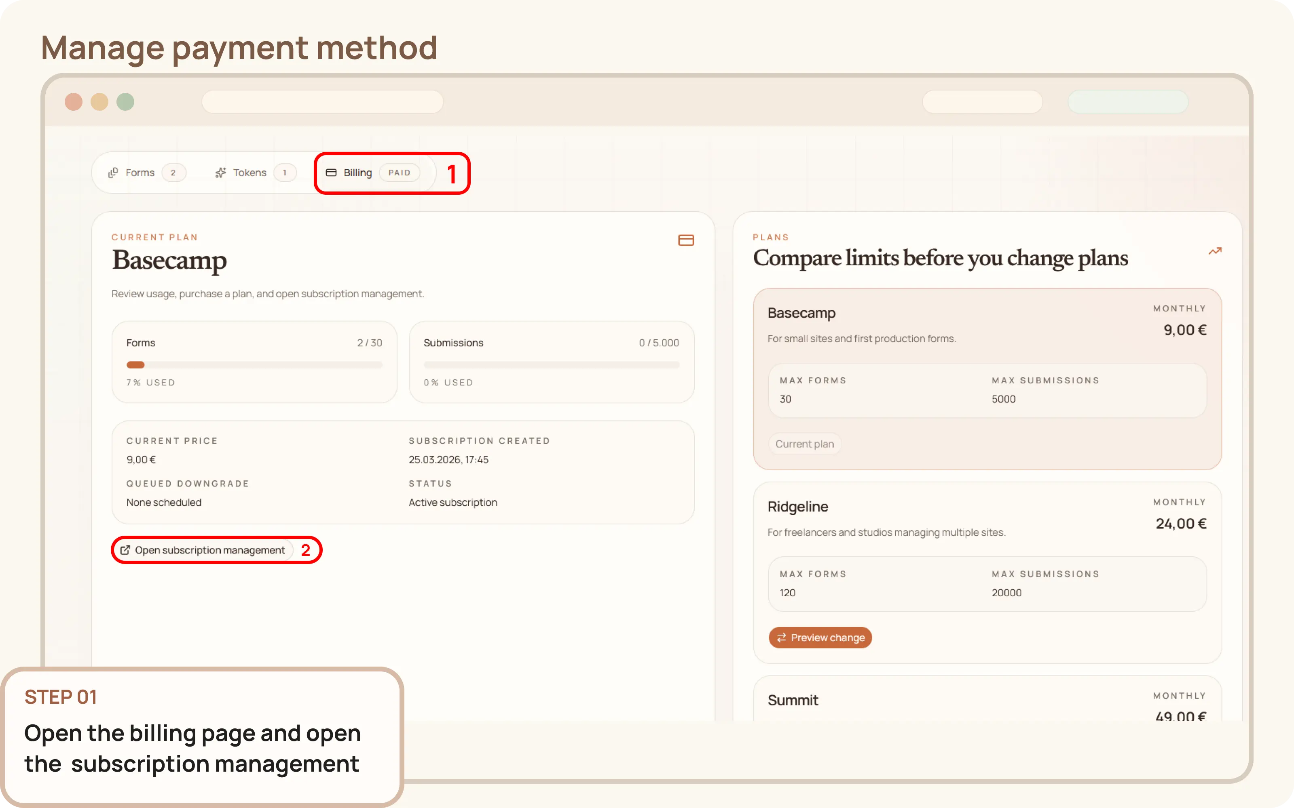The height and width of the screenshot is (808, 1294).
Task: Click the green traffic light dot
Action: [126, 101]
